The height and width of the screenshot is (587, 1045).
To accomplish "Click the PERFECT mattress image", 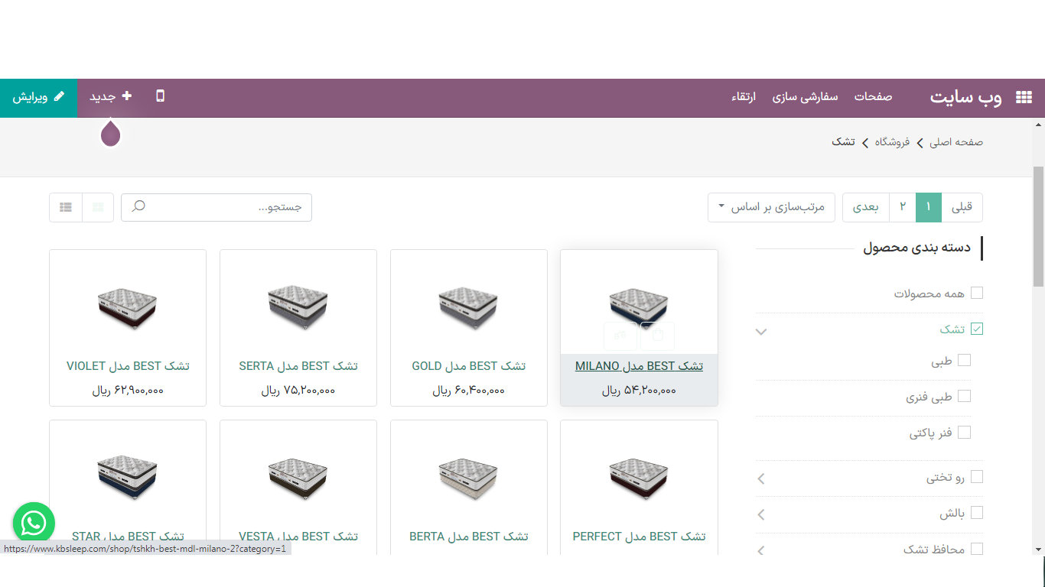I will click(x=639, y=478).
